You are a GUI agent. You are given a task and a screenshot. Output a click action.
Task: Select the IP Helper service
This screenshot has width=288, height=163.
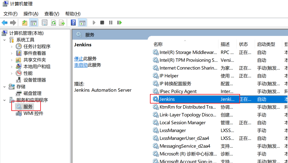(220, 76)
